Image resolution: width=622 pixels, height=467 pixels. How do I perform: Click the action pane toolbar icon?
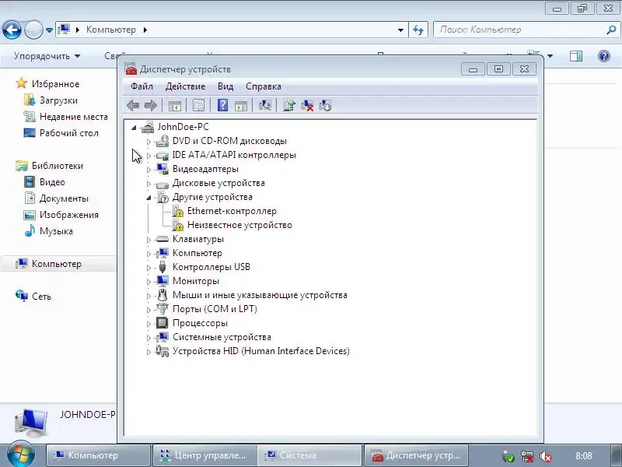(241, 106)
